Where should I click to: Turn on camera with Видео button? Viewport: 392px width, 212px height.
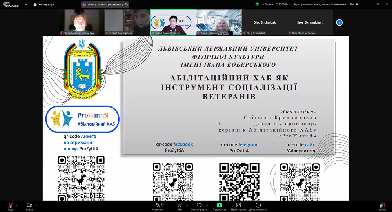tap(29, 206)
